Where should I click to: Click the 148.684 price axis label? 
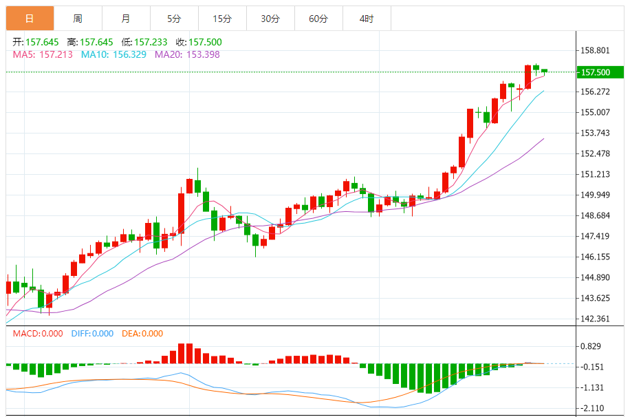tap(595, 215)
